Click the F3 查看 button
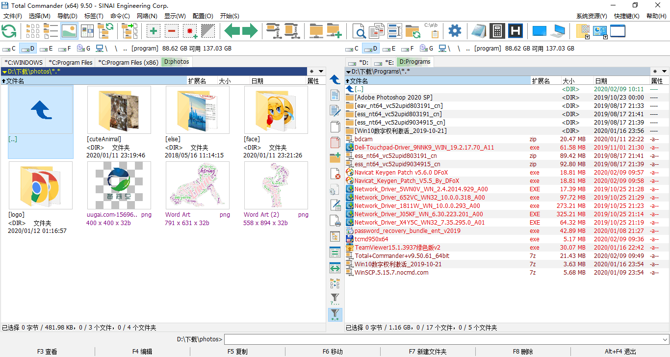 pyautogui.click(x=47, y=352)
